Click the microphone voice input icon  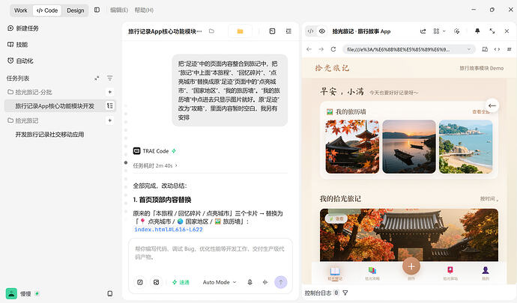pyautogui.click(x=250, y=282)
